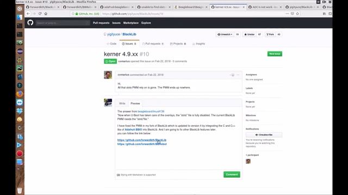Open the Projects repository tab
Viewport: 348px width, 195px height.
click(x=178, y=44)
